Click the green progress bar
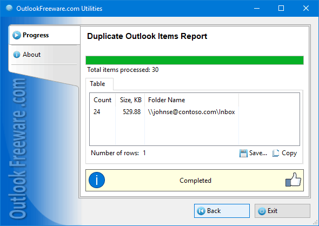Image resolution: width=319 pixels, height=226 pixels. tap(195, 61)
